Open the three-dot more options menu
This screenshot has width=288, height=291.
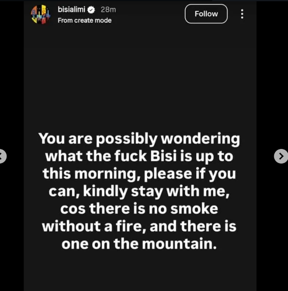(242, 14)
